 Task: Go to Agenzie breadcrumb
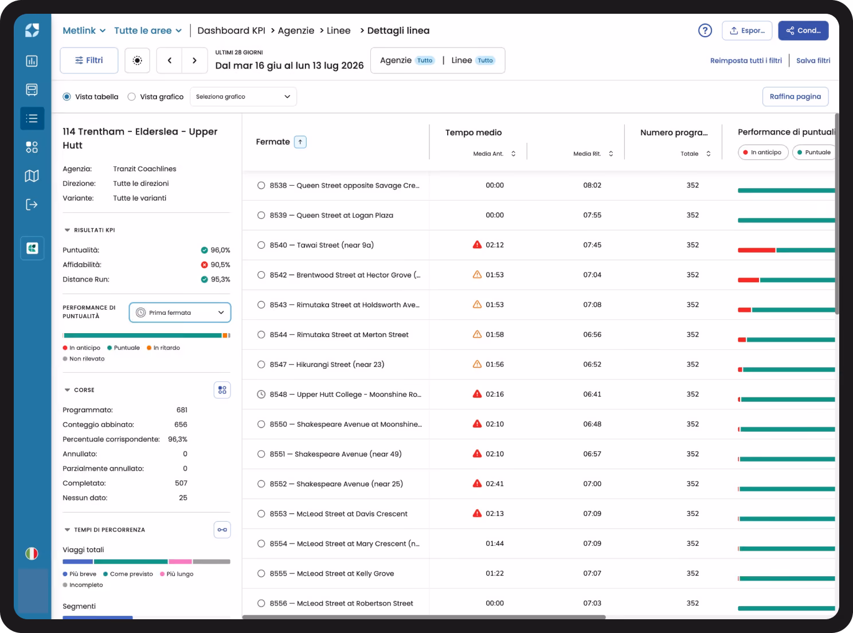point(296,30)
